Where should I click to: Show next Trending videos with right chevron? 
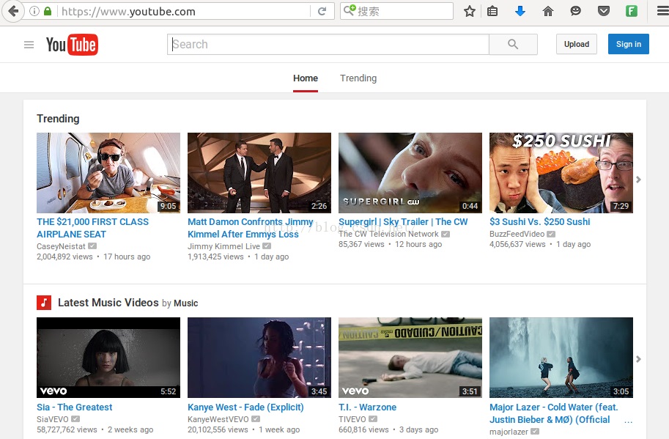(638, 180)
